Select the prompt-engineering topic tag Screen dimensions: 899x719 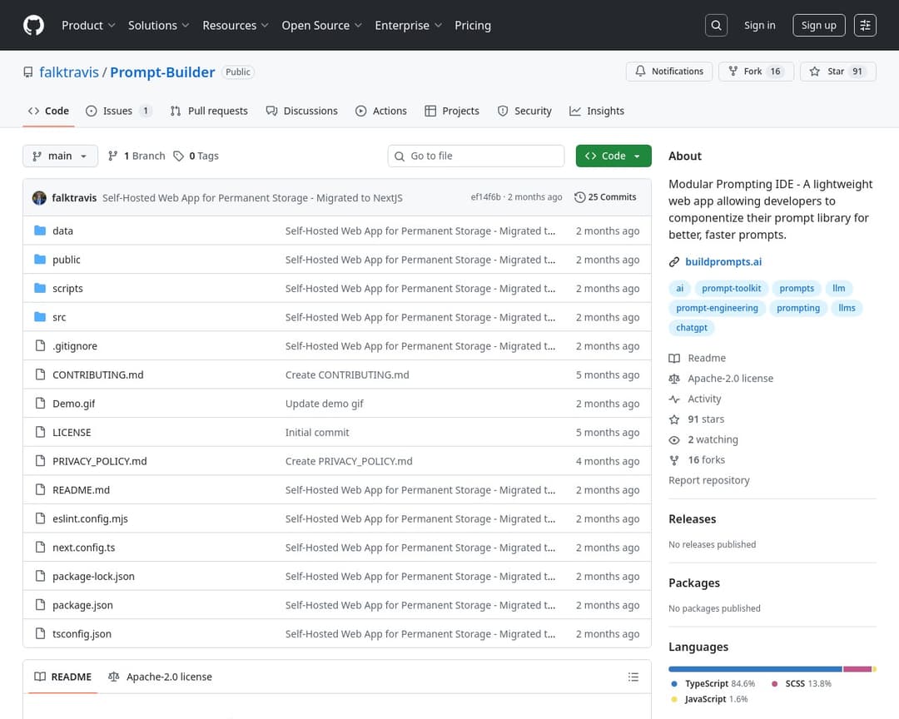pos(717,308)
